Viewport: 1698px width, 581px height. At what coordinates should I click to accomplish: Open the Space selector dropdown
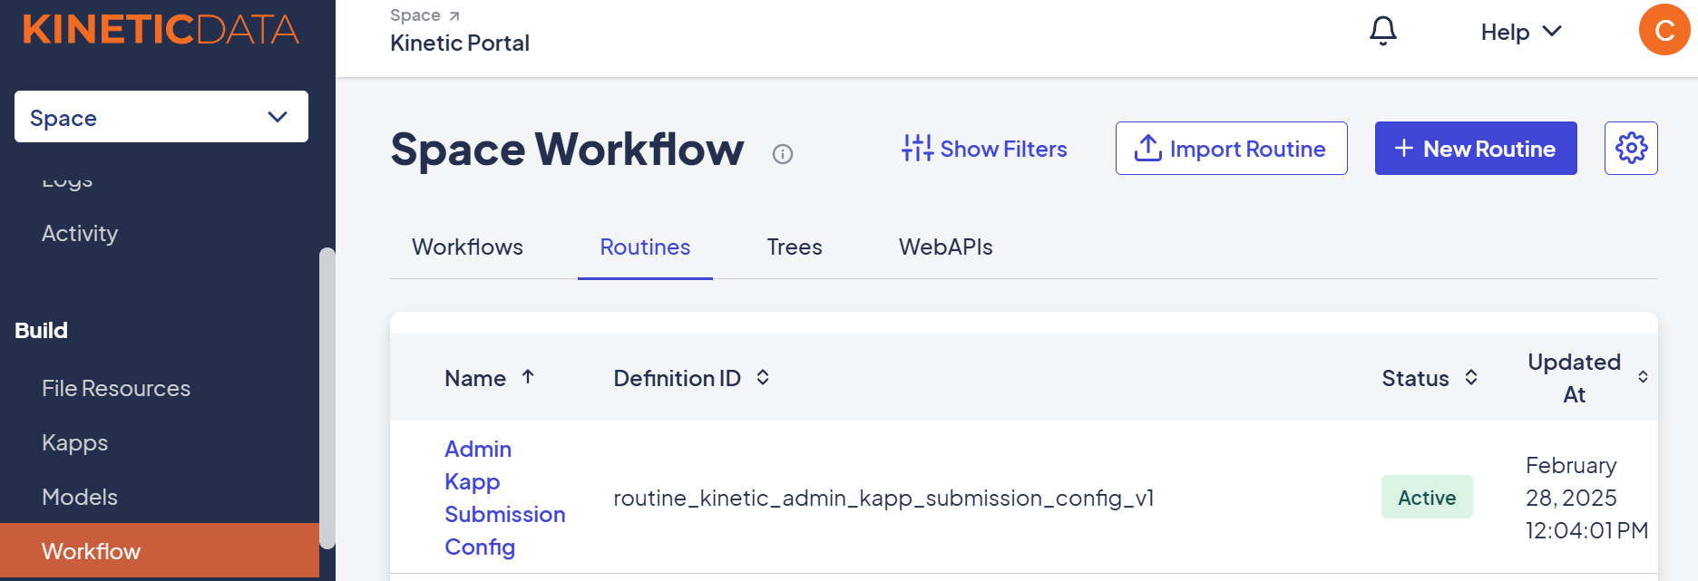click(x=161, y=117)
